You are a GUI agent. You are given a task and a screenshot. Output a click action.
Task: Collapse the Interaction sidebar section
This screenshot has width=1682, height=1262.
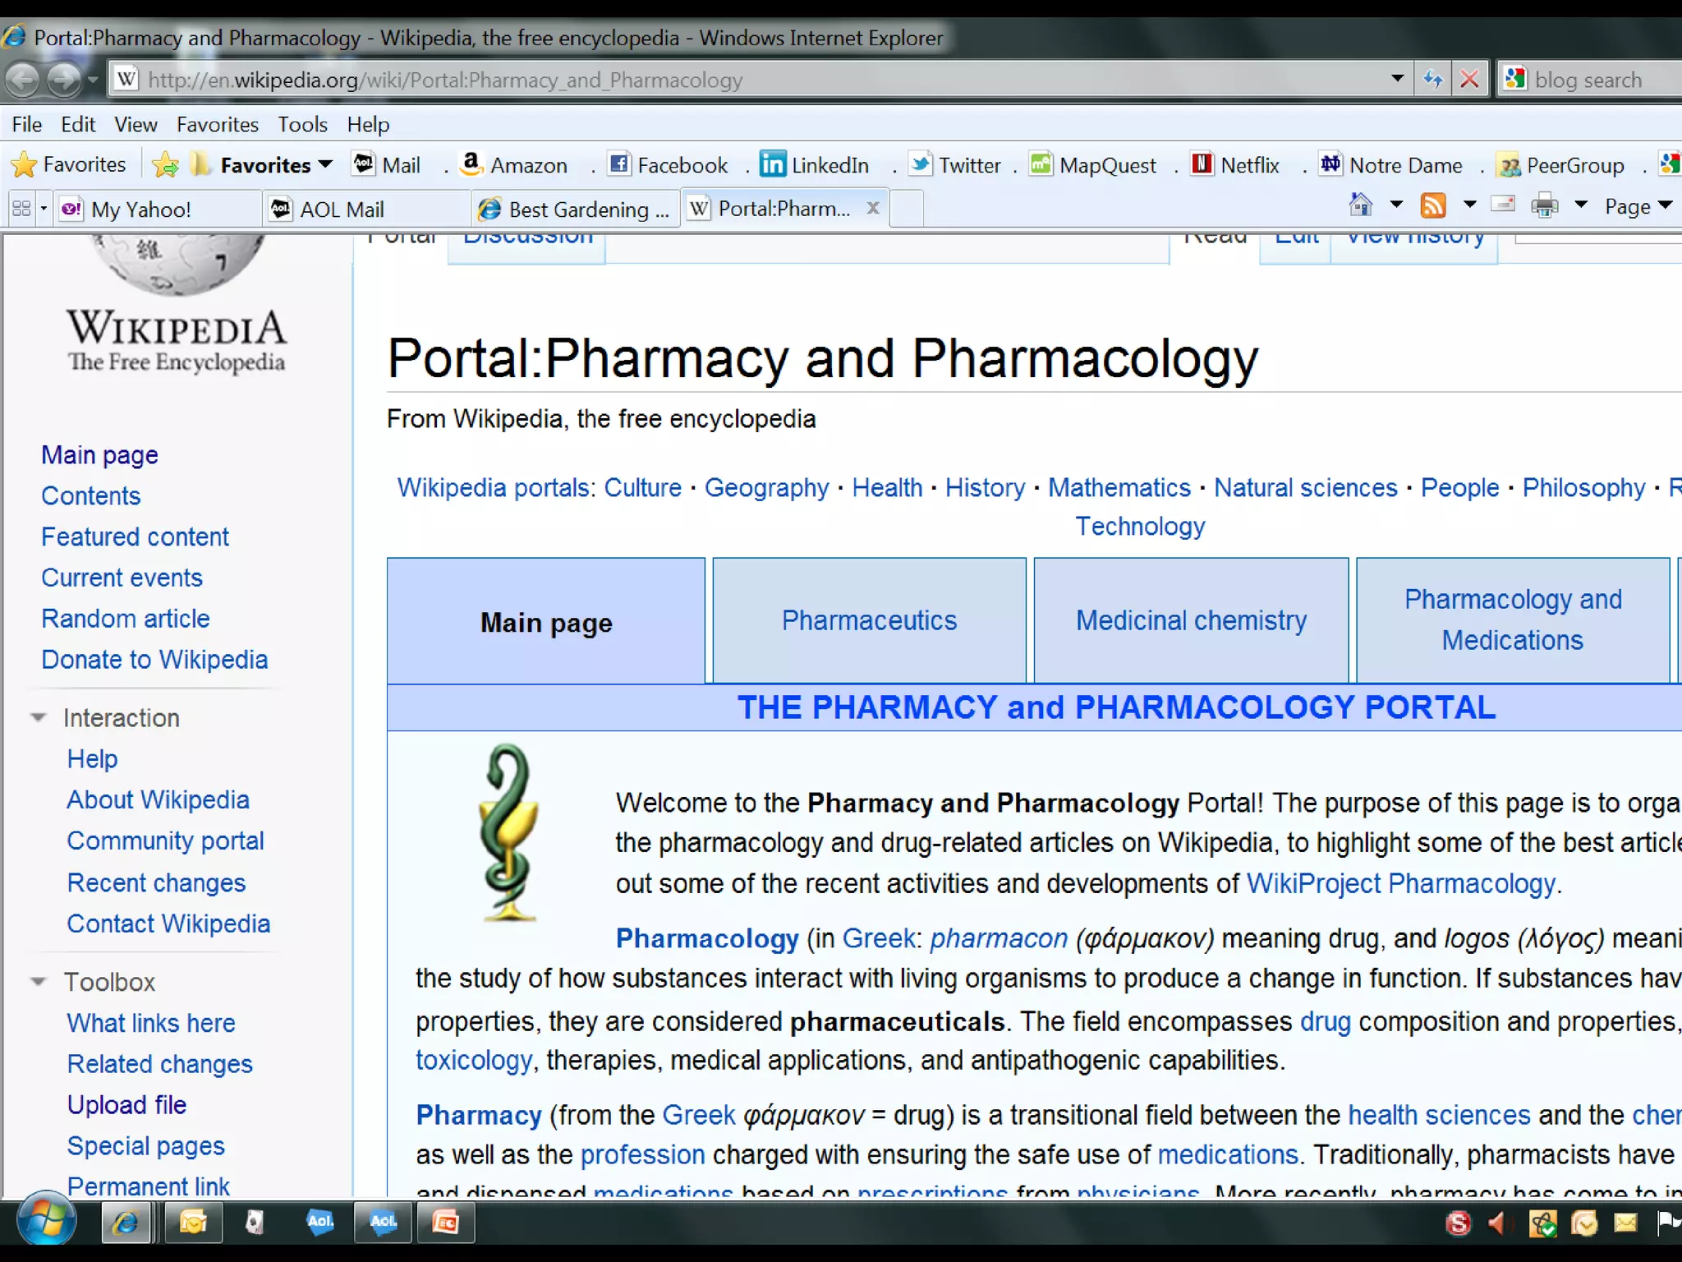click(38, 717)
